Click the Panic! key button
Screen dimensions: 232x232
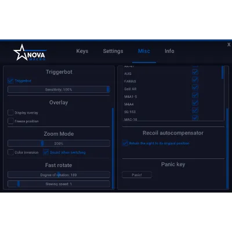click(x=137, y=175)
